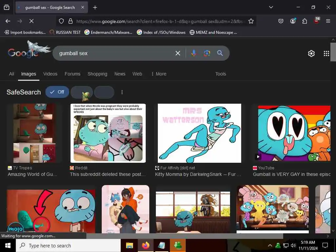Click the page vertical scrollbar thumb
This screenshot has height=252, width=336.
(x=333, y=52)
